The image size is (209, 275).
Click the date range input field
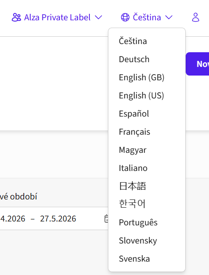(54, 218)
